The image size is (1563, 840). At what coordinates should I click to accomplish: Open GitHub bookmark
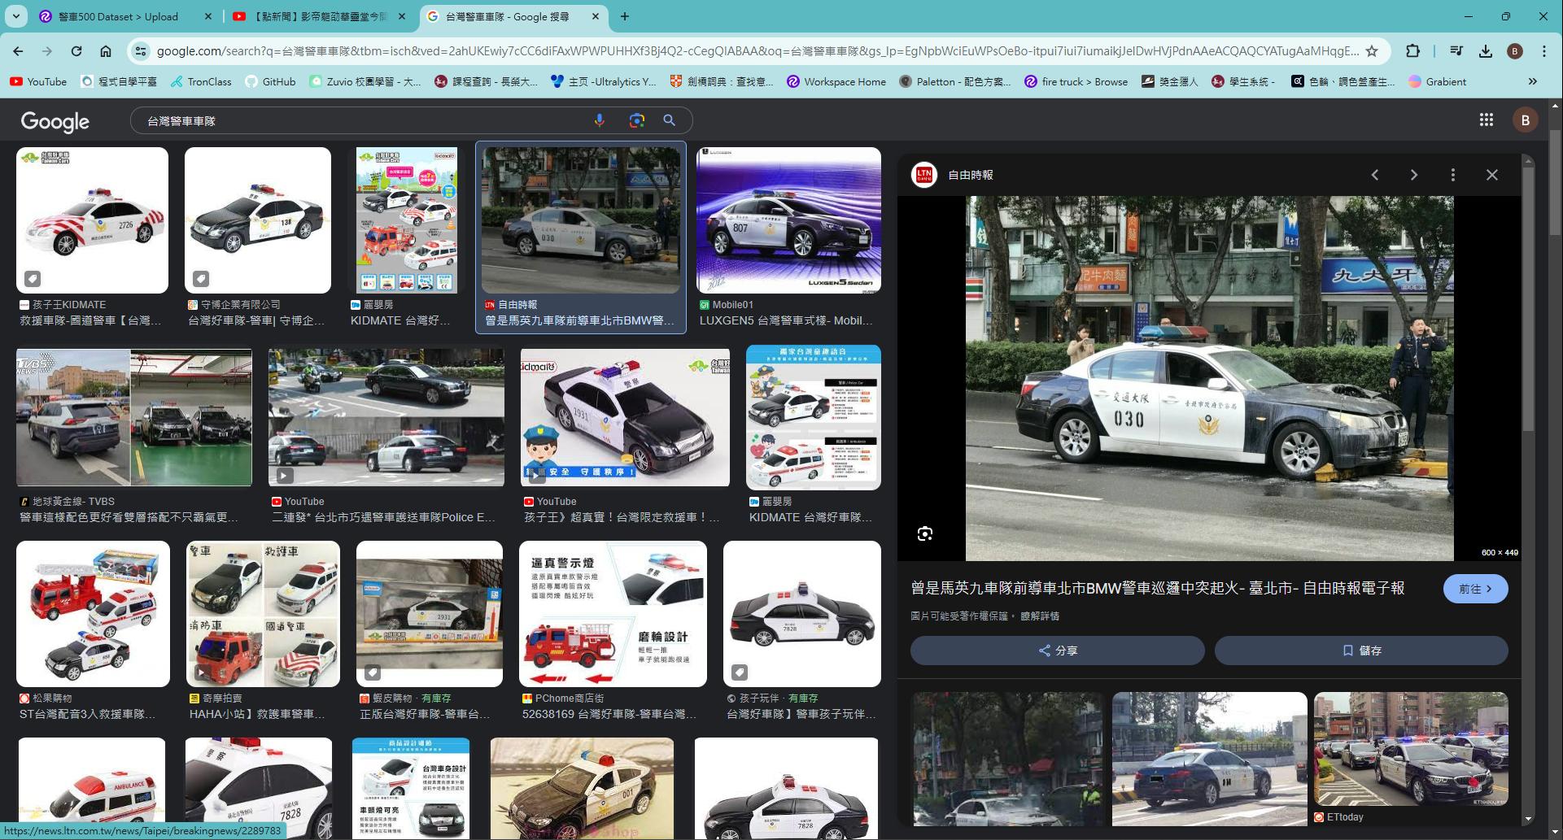tap(270, 81)
